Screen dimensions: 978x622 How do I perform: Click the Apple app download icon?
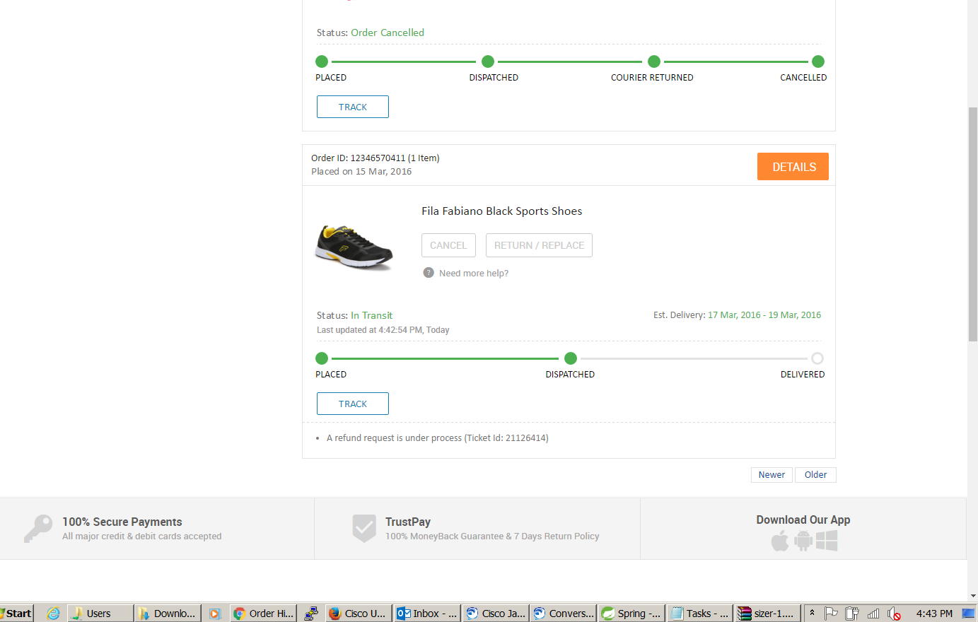780,541
